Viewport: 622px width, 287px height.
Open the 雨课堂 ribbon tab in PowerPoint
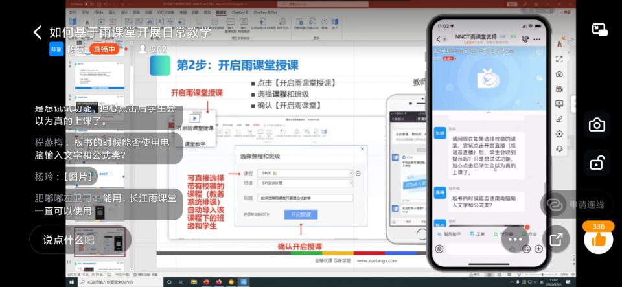click(x=221, y=13)
